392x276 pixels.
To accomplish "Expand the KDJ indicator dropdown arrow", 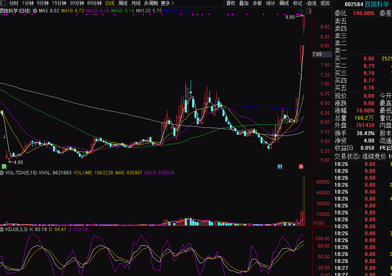I will pos(2,229).
